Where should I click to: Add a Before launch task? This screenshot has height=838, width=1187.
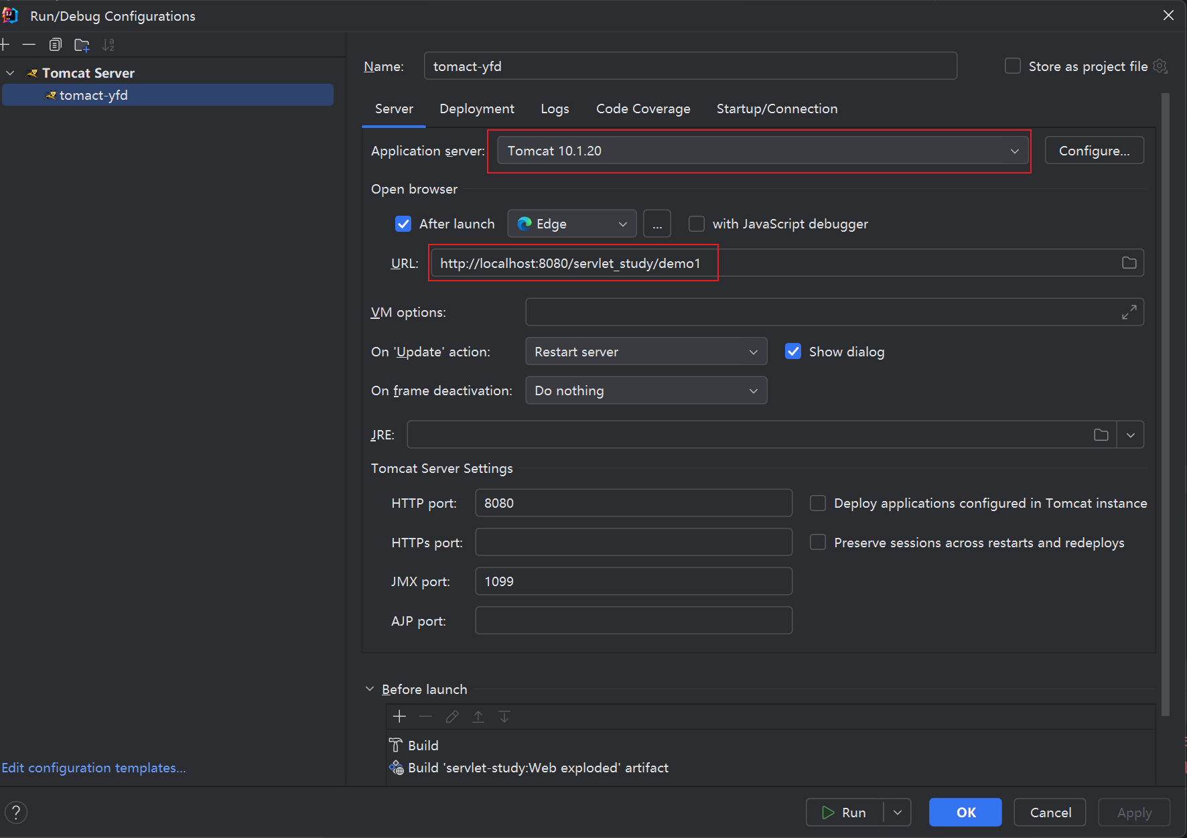point(399,717)
